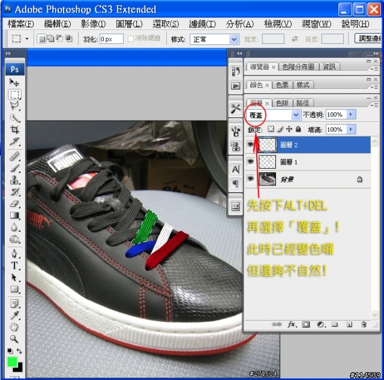This screenshot has width=384, height=380.
Task: Click the 調整邊緣 button
Action: tap(368, 38)
